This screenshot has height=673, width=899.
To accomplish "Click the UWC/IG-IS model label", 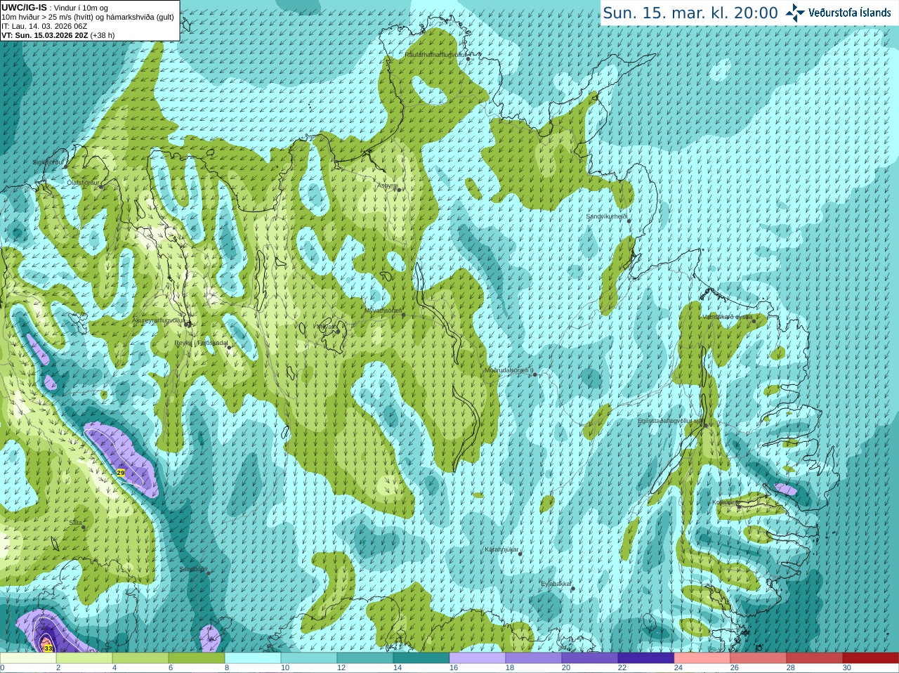I will [24, 7].
